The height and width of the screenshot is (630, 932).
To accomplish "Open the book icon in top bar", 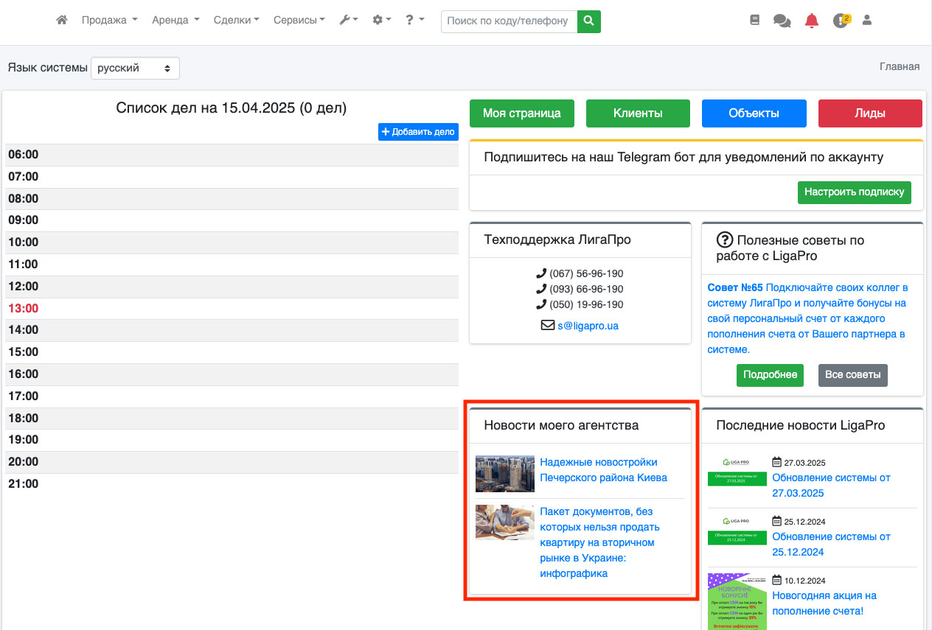I will pos(754,21).
